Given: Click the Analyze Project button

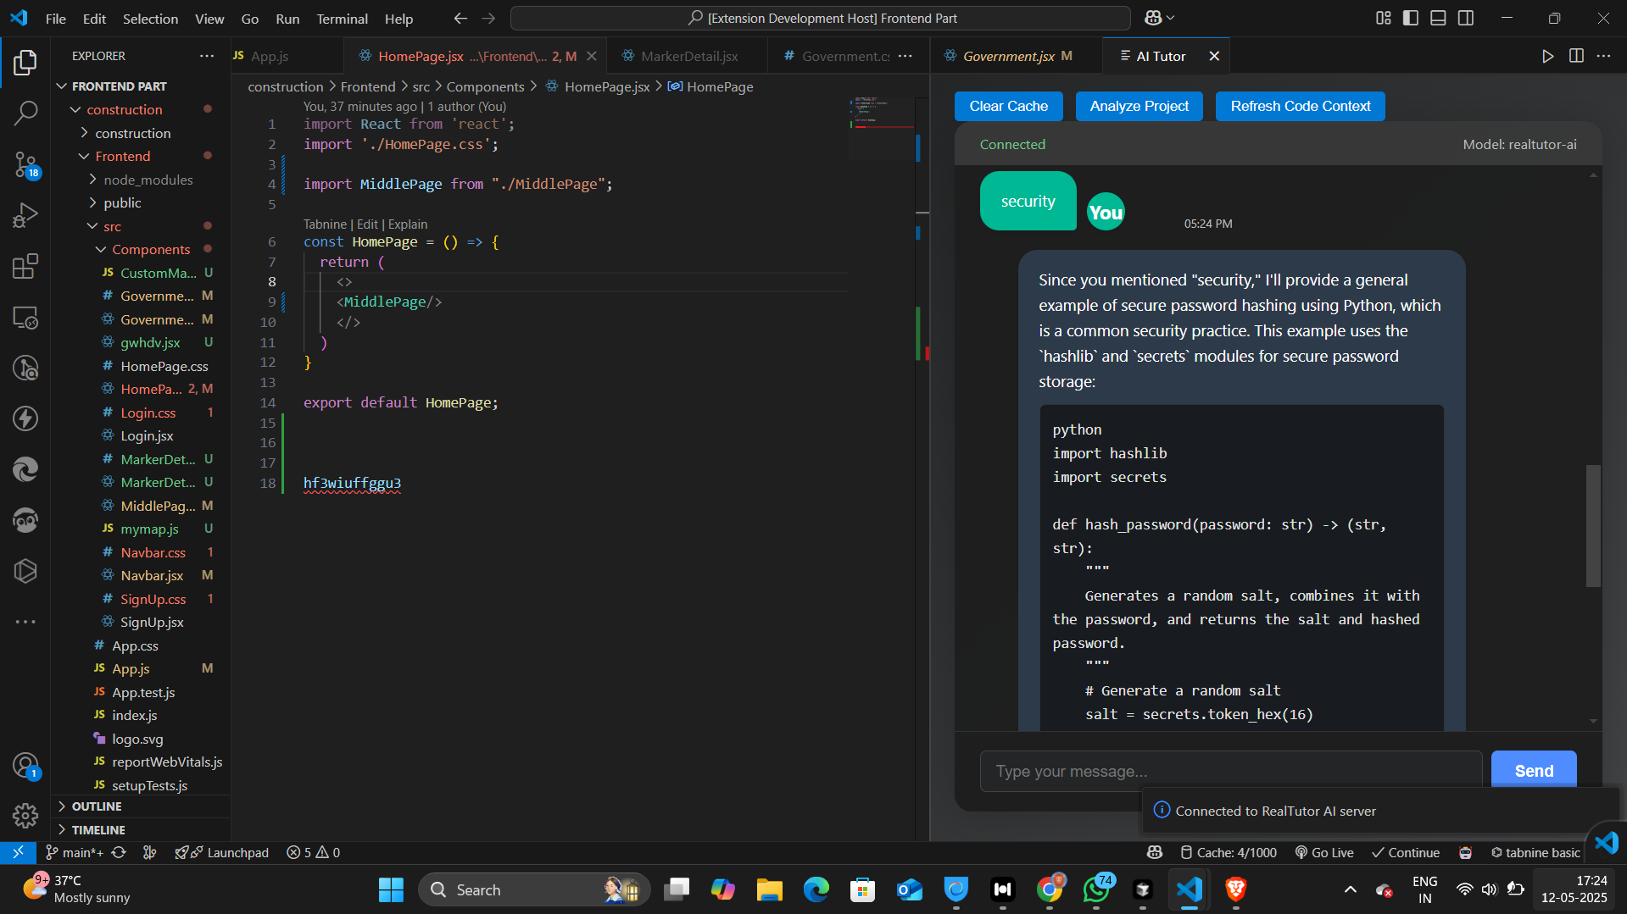Looking at the screenshot, I should [x=1139, y=106].
